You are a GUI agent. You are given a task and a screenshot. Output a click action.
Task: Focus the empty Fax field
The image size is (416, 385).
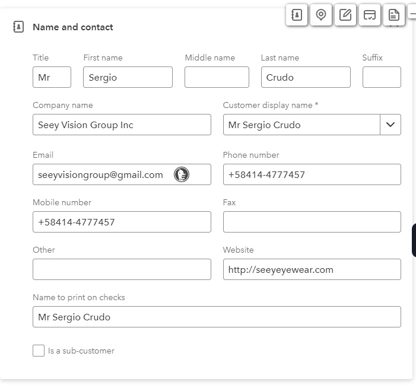pyautogui.click(x=312, y=222)
